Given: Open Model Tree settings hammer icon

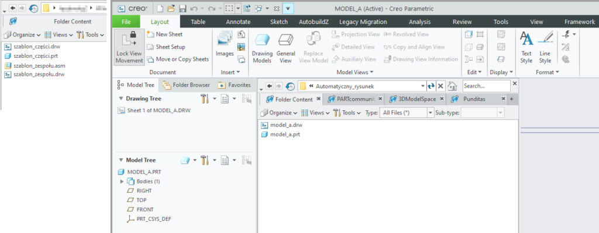Looking at the screenshot, I should (x=205, y=161).
